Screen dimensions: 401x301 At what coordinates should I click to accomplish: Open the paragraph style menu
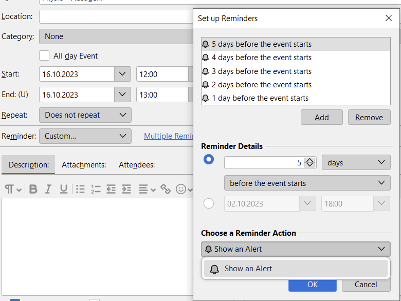[x=13, y=189]
